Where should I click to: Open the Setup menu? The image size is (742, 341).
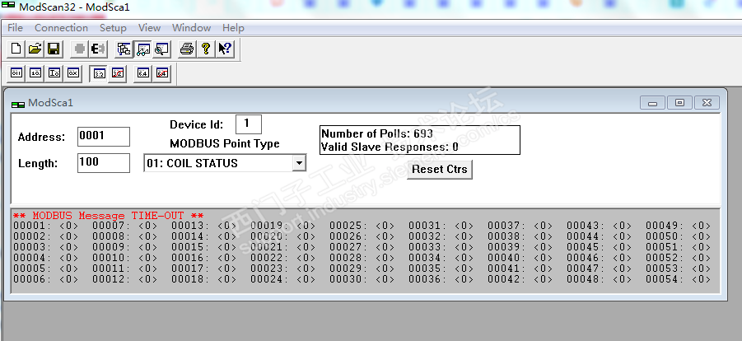point(113,28)
